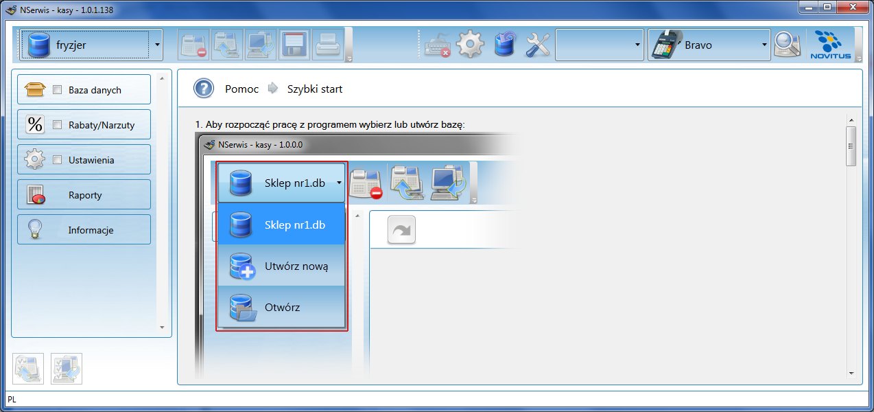Open the fryzjer database dropdown
Screen dimensions: 874x412
click(91, 45)
